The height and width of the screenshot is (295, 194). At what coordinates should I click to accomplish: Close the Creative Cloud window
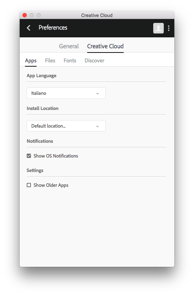(25, 15)
